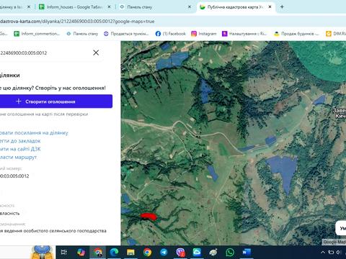
Task: Open the DIM.RIA bookmark
Action: 336,34
